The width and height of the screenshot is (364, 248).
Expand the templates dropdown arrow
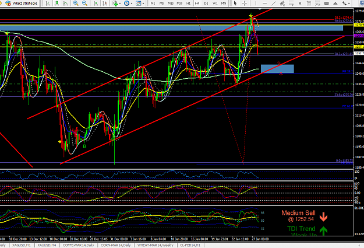pos(143,4)
